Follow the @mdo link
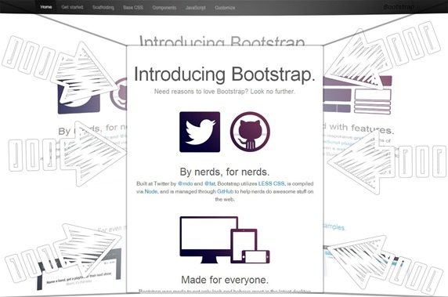The width and height of the screenshot is (448, 297). [x=185, y=183]
